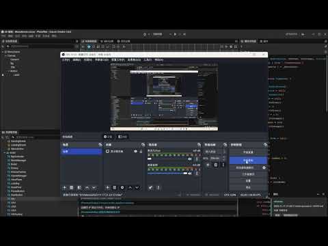Open the OBS File menu

pos(66,59)
